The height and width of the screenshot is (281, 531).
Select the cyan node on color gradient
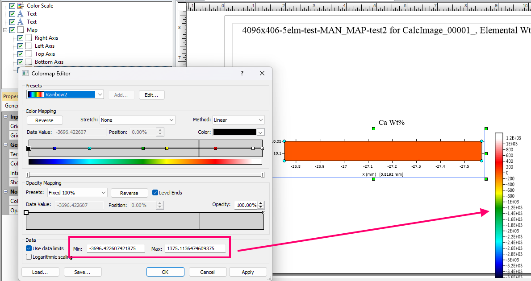pyautogui.click(x=90, y=148)
